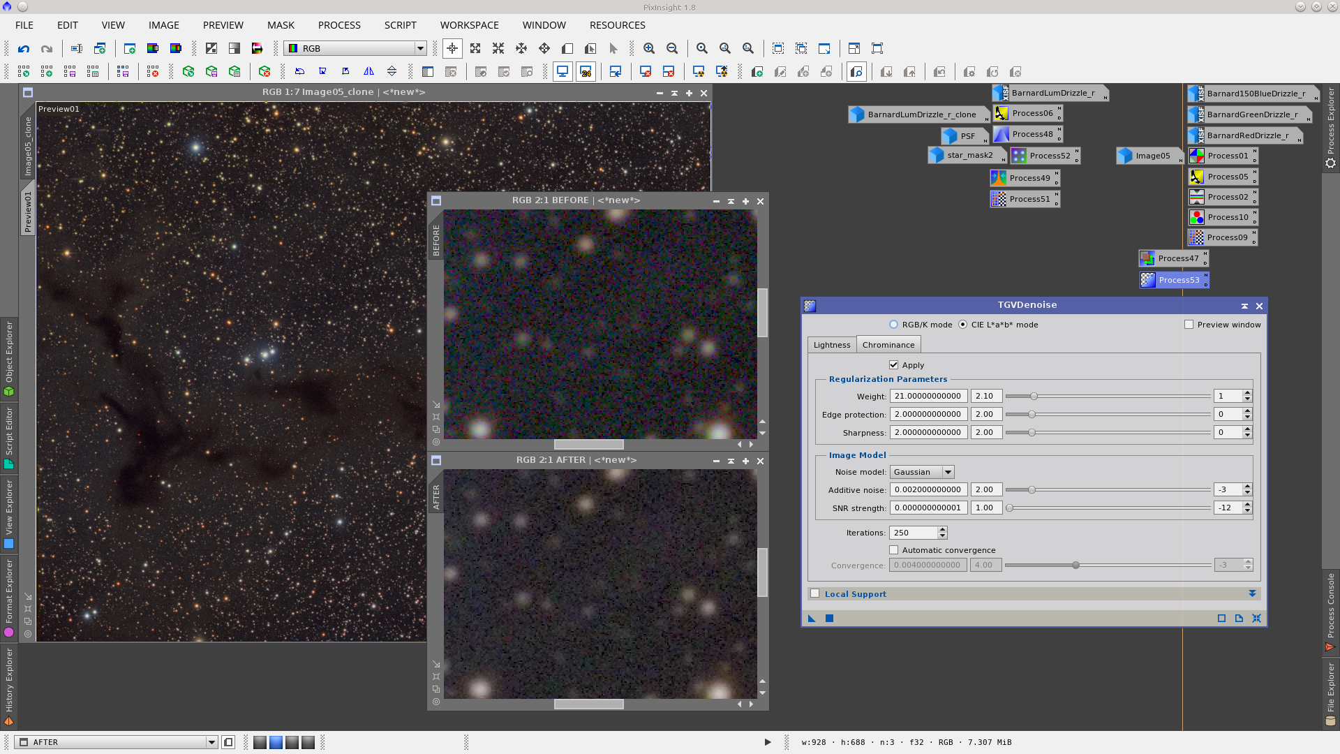Open the PROCESS menu
1340x754 pixels.
coord(339,25)
